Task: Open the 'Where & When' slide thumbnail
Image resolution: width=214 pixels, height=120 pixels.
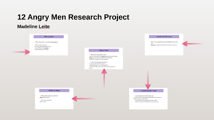Action: pyautogui.click(x=54, y=98)
